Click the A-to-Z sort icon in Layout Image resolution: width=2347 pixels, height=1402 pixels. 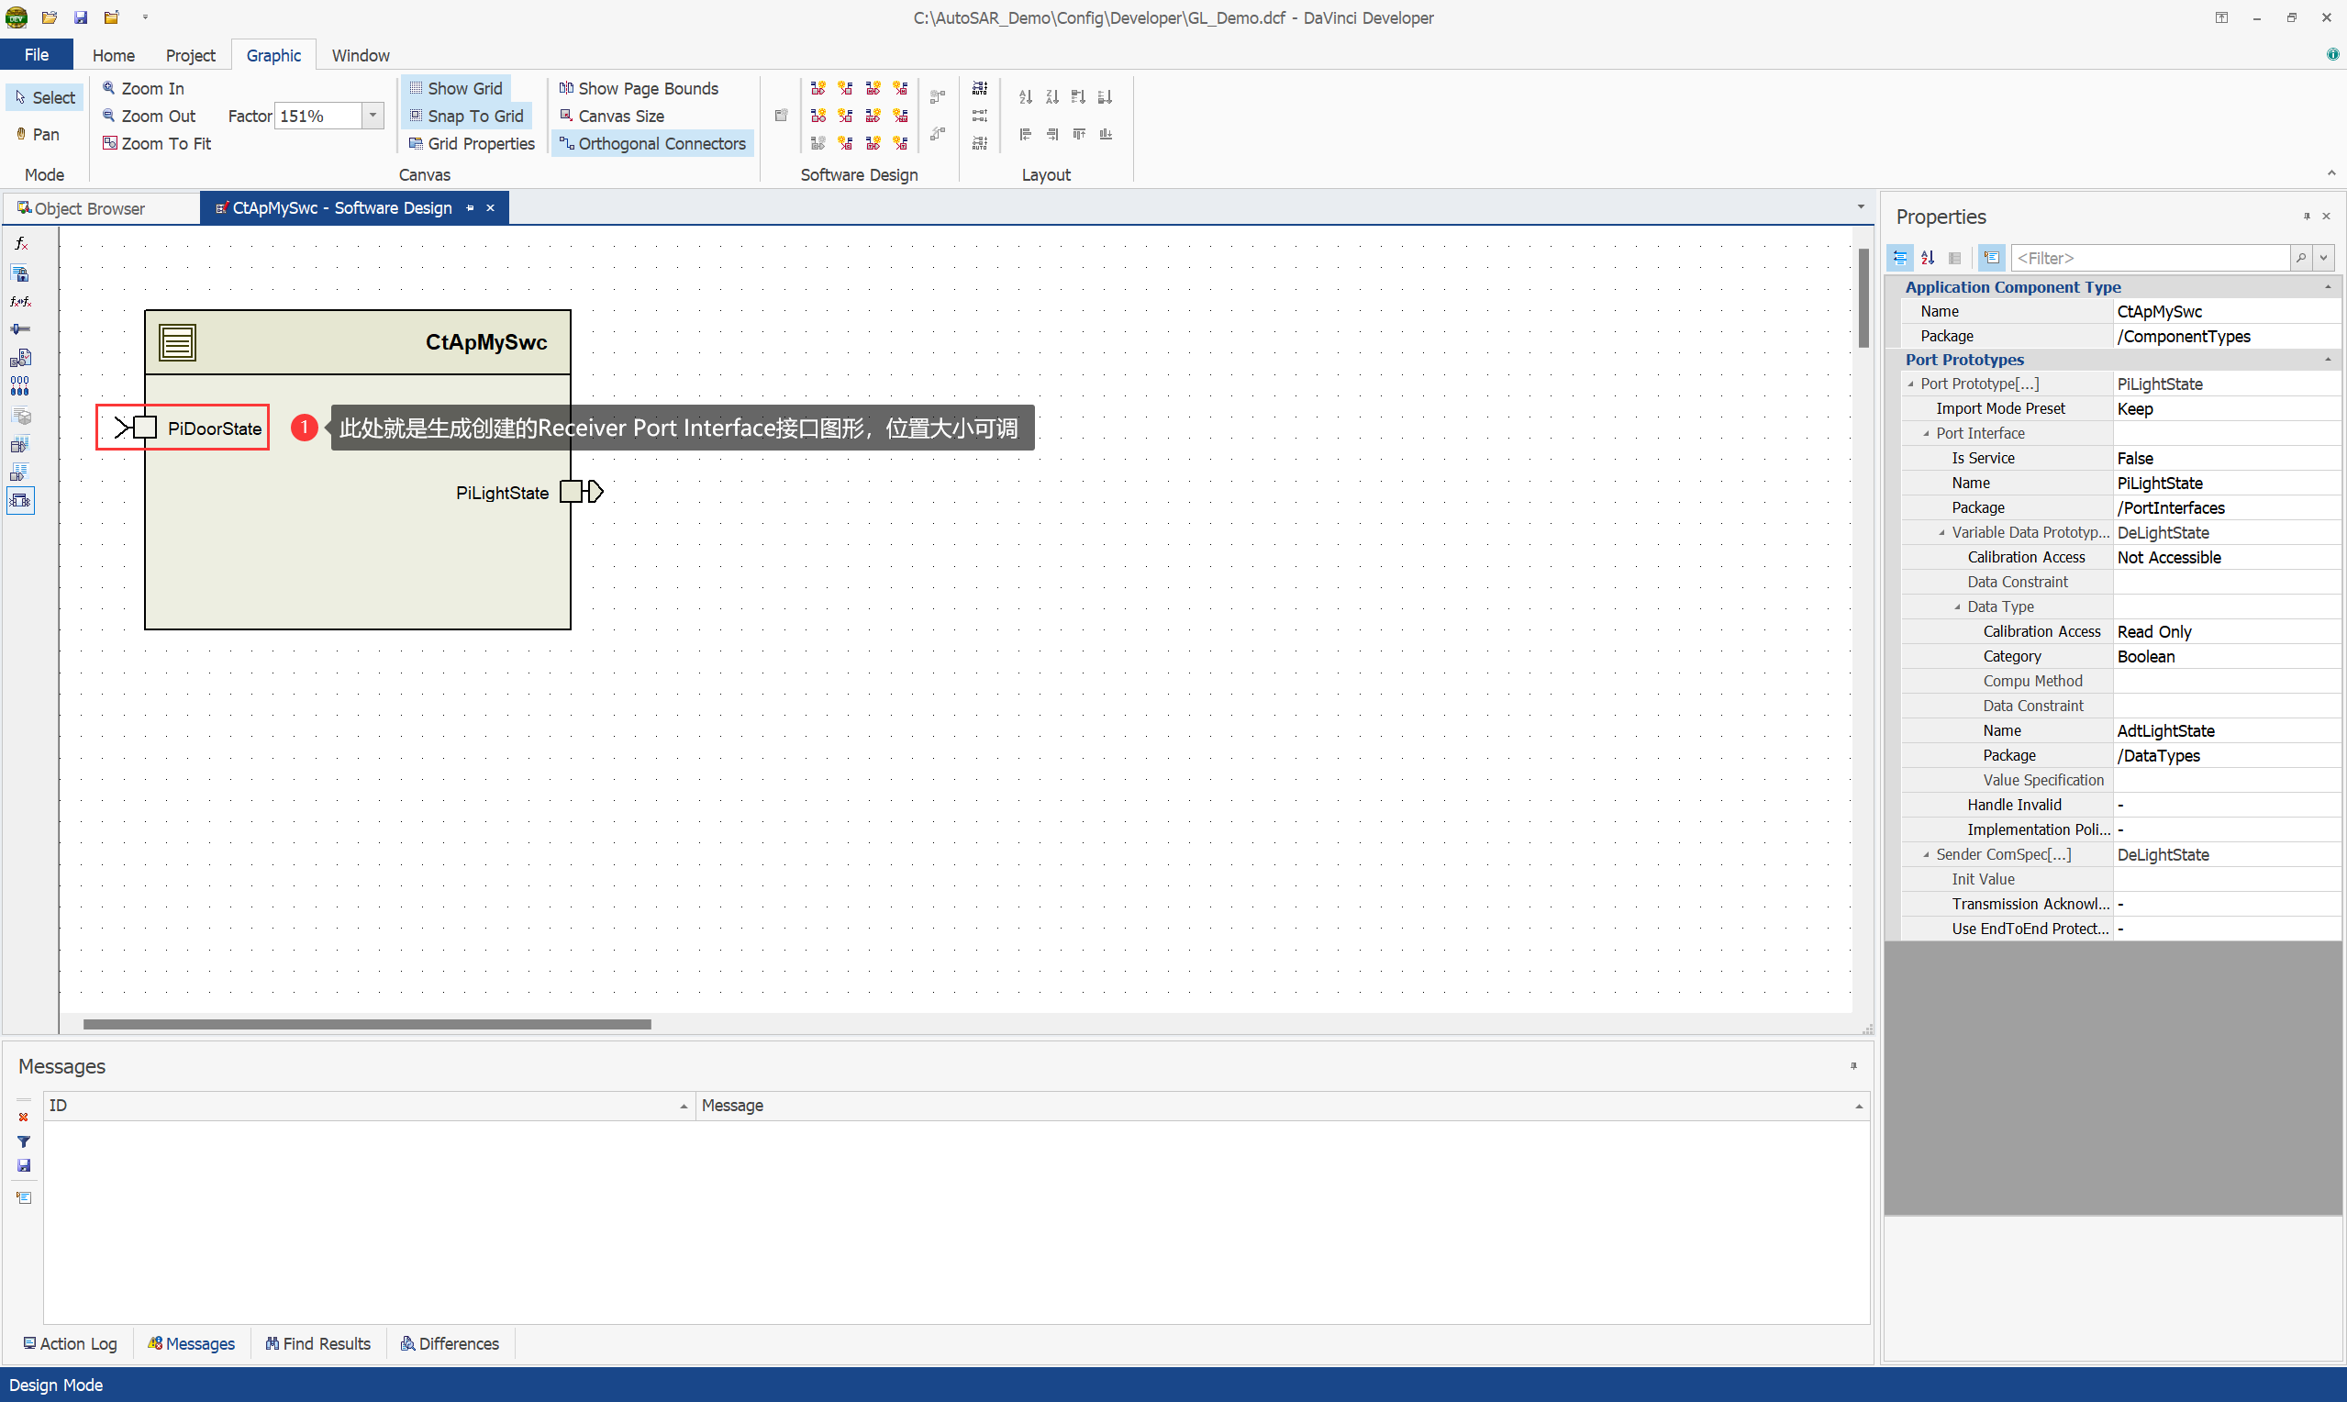click(x=1025, y=97)
